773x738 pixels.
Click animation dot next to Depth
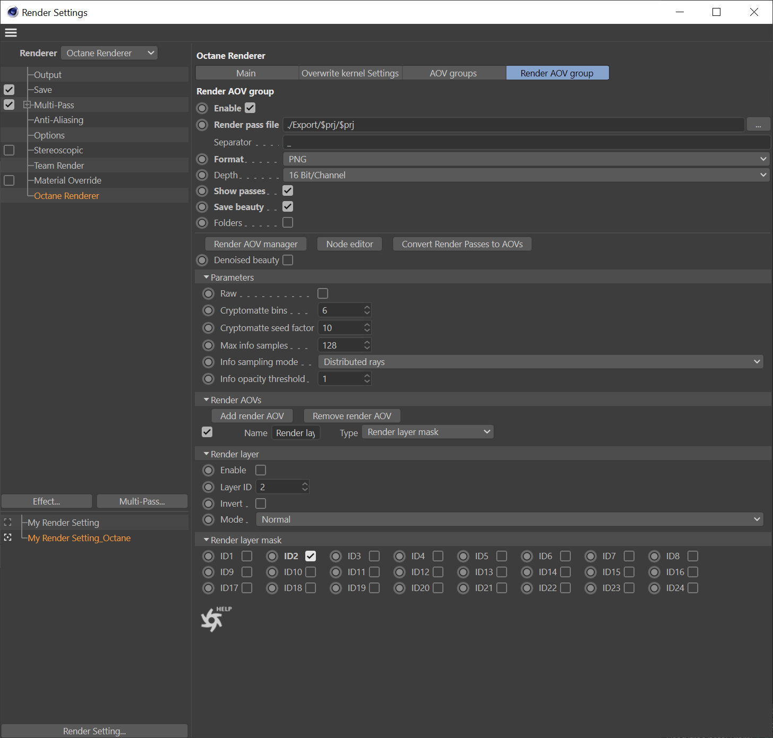click(x=202, y=175)
